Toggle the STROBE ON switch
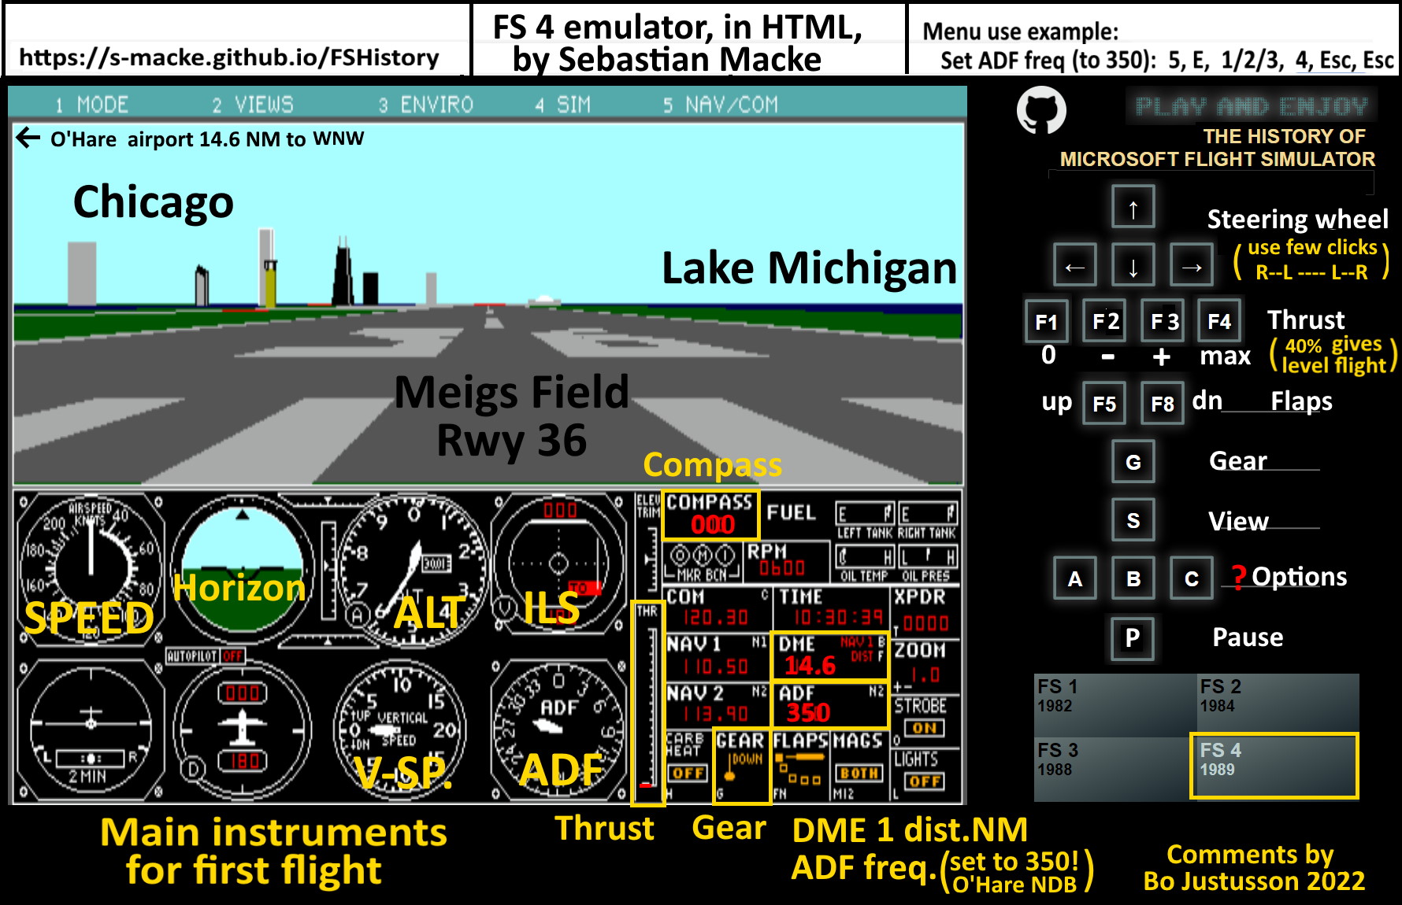This screenshot has height=905, width=1402. [x=925, y=728]
